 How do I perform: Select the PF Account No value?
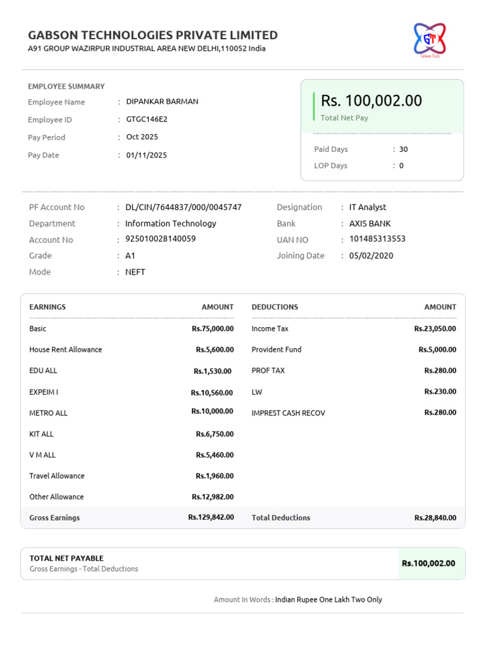[x=184, y=207]
